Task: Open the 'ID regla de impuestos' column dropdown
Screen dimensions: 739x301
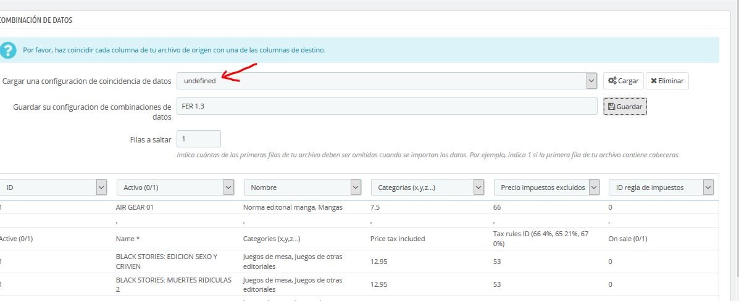Action: click(x=661, y=188)
